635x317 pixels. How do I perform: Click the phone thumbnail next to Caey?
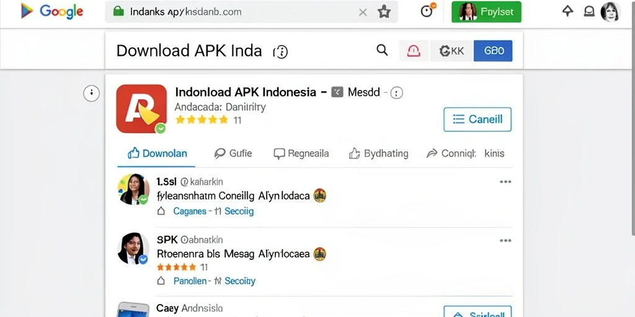[133, 310]
